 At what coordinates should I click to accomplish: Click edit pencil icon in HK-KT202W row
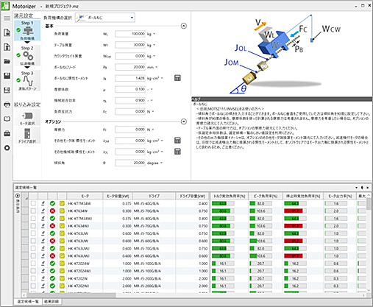tap(43, 278)
